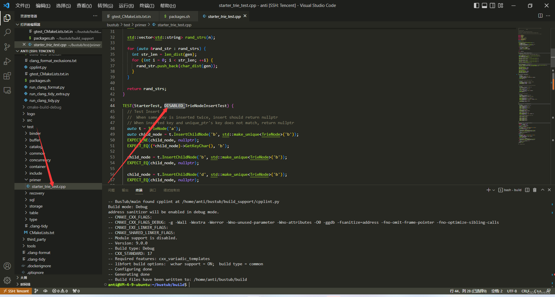Click the SSH: Tencent remote status button
Image resolution: width=555 pixels, height=297 pixels.
click(16, 291)
